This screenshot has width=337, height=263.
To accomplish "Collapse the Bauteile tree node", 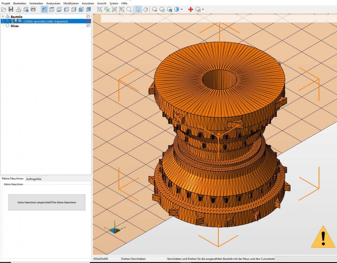I will pos(3,16).
